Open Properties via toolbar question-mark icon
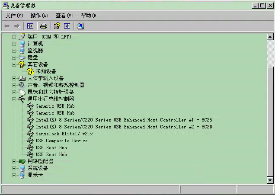Screen dimensions: 275x195 57,26
